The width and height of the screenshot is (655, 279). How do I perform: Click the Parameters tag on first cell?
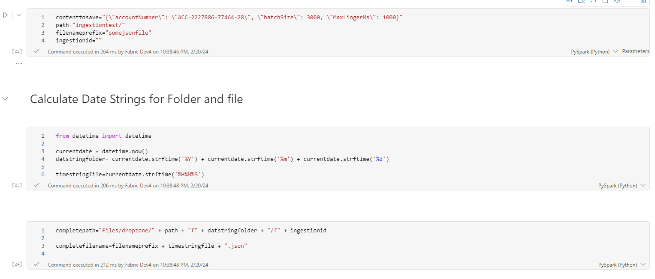[635, 51]
